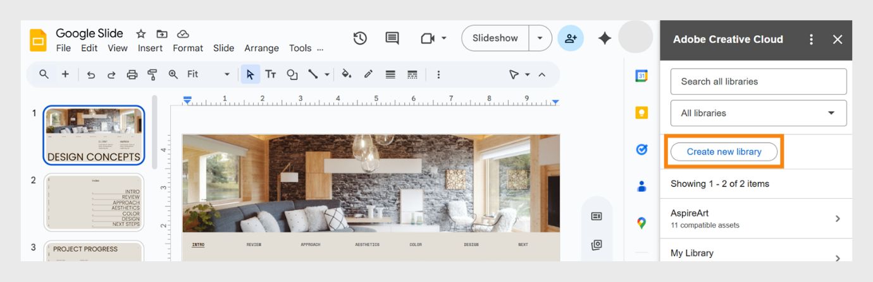
Task: Open the View menu
Action: 118,48
